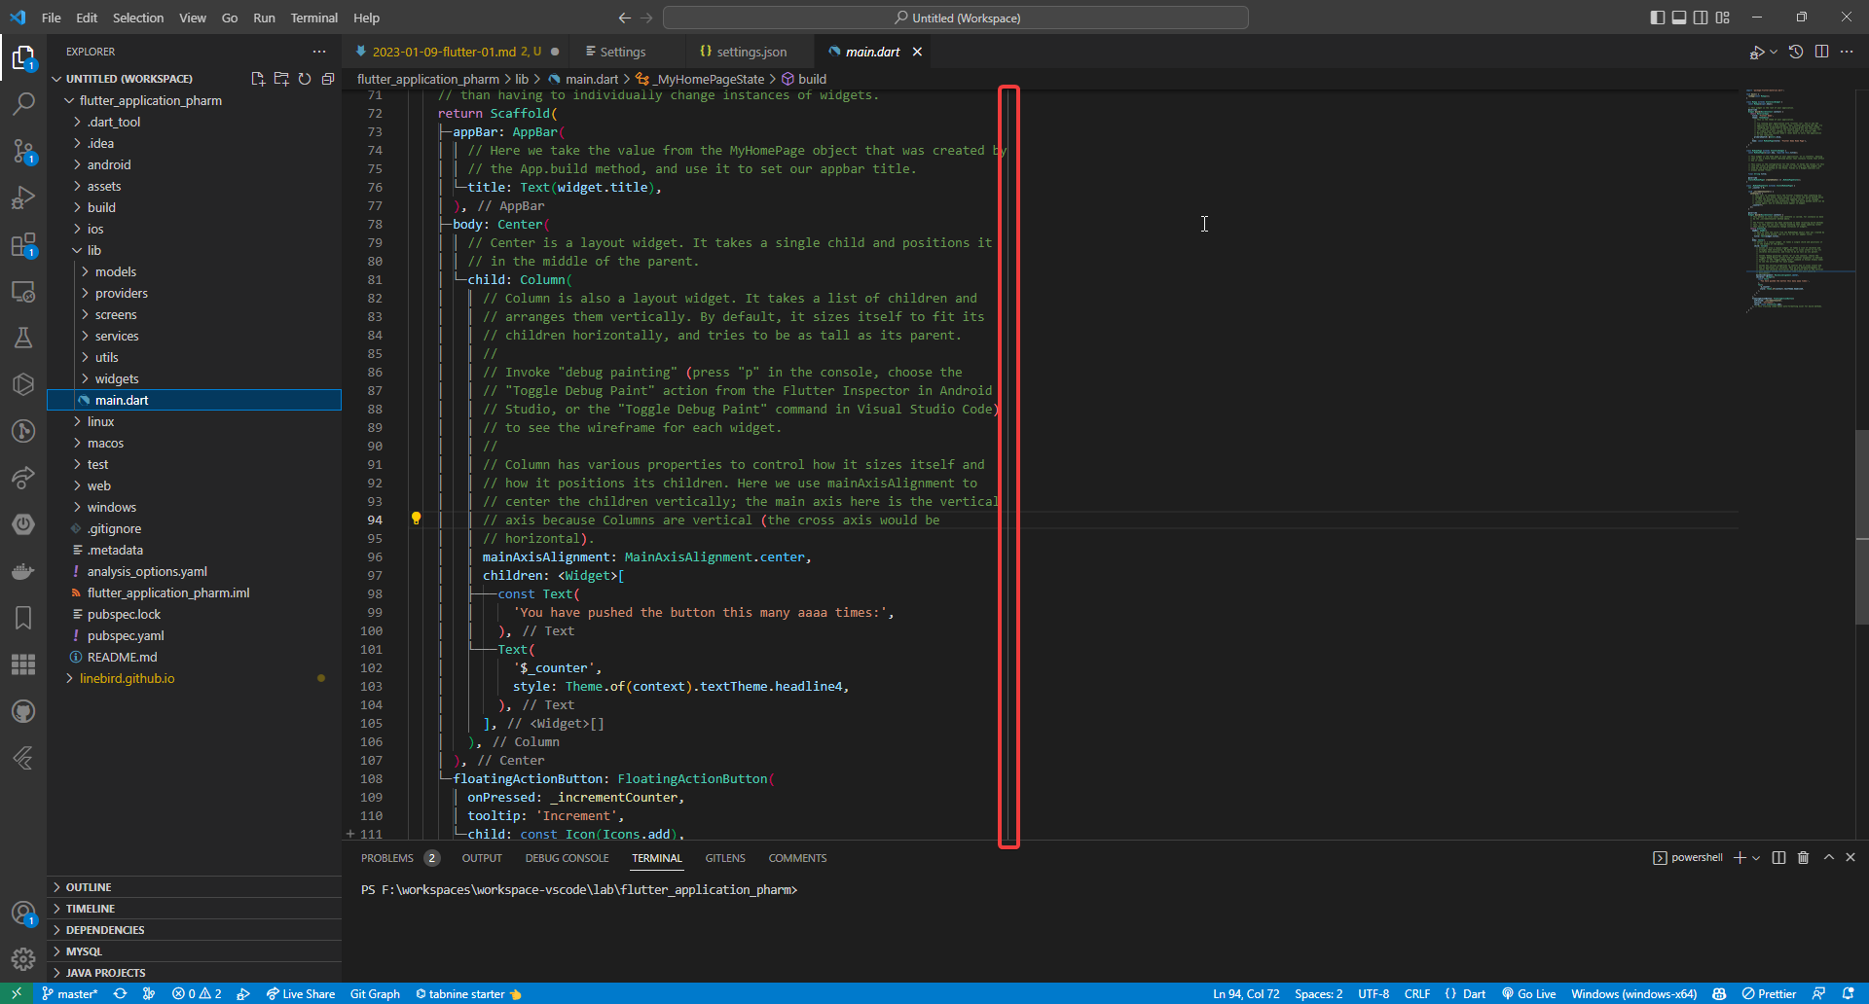
Task: Expand the widgets folder
Action: click(117, 378)
